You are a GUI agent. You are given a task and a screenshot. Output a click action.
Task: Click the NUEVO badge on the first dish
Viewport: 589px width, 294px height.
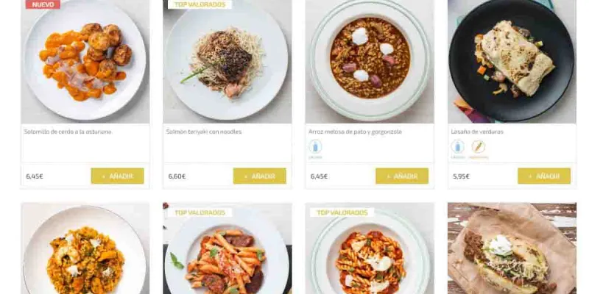point(43,4)
